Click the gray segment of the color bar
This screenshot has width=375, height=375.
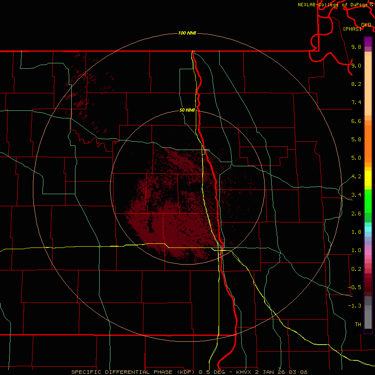click(368, 313)
